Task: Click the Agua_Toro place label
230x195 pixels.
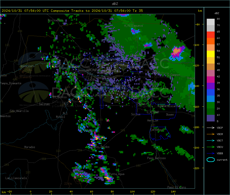Action: (x=27, y=66)
